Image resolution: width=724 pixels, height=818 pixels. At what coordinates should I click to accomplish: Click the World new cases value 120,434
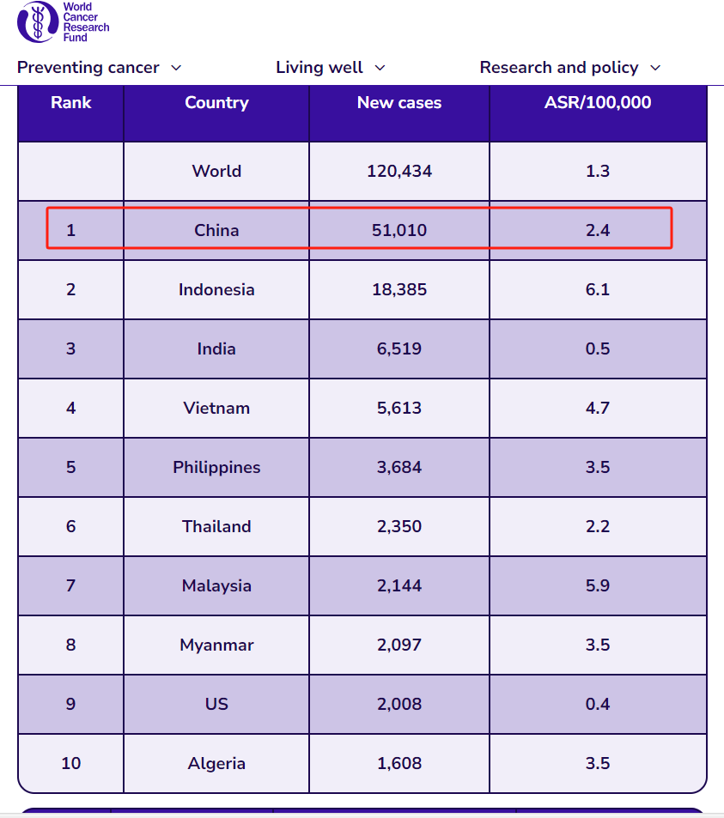pos(399,171)
